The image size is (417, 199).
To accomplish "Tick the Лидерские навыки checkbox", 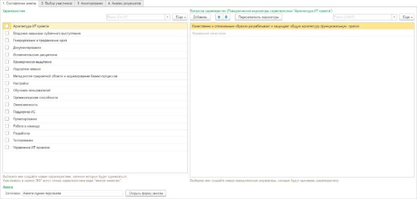I will pos(7,69).
